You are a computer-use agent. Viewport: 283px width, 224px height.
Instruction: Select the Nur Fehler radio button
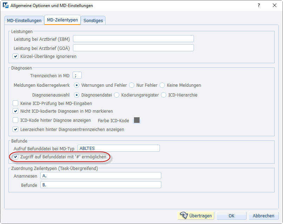(x=132, y=85)
